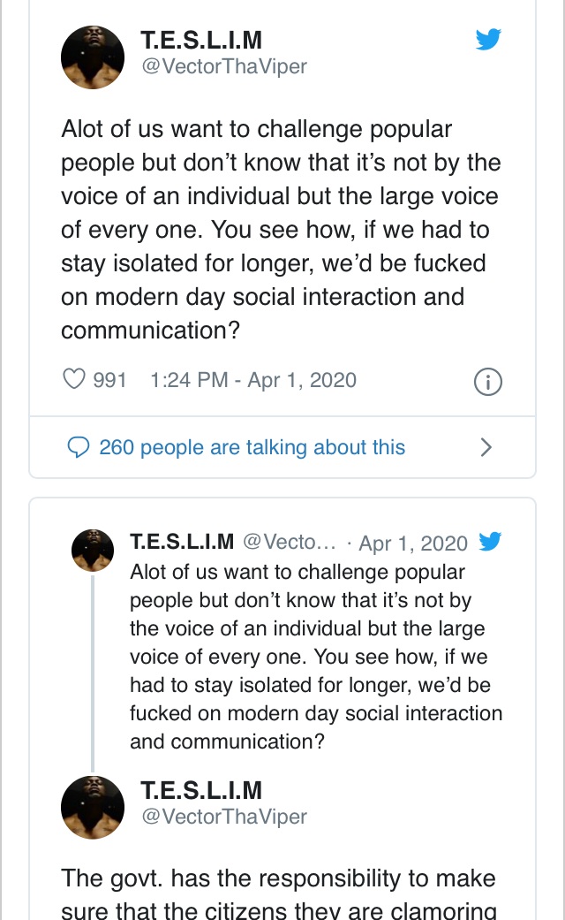Click T.E.S.L.I.M name in the threaded parent tweet
This screenshot has height=920, width=565.
pyautogui.click(x=182, y=542)
